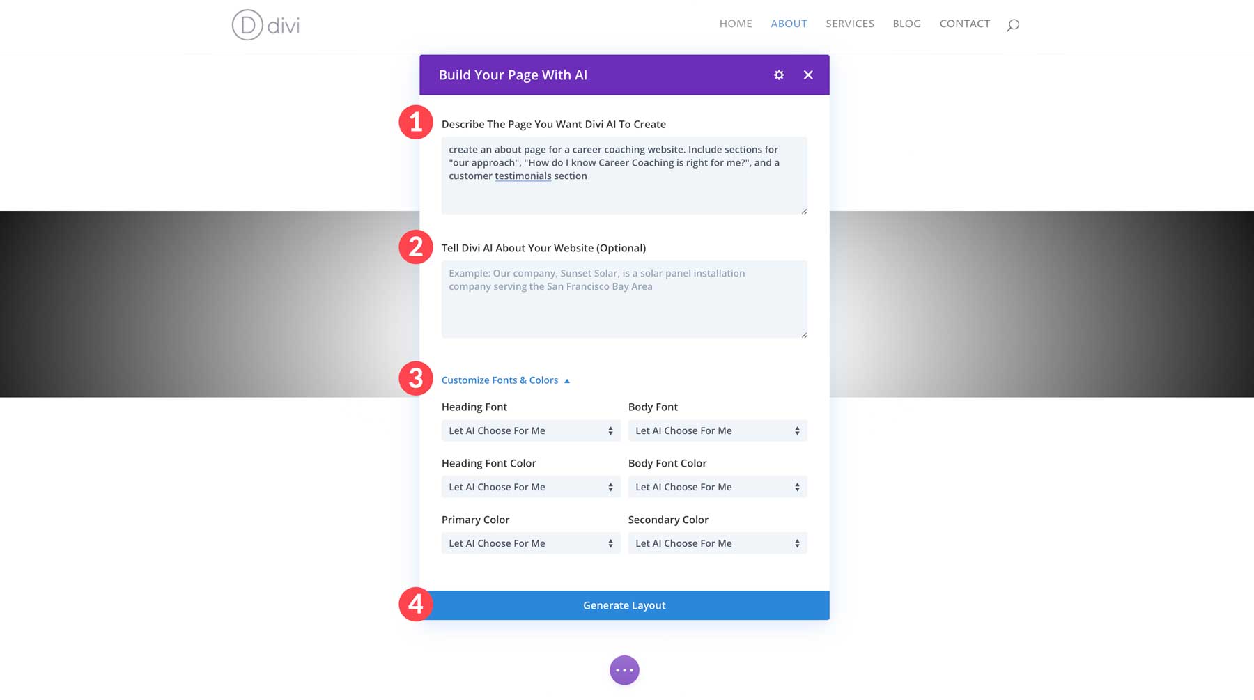Open the AI settings gear icon
The width and height of the screenshot is (1254, 700).
779,75
